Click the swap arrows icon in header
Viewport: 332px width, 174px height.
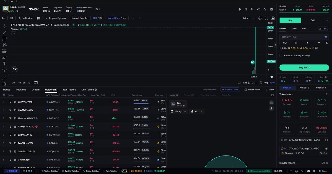click(x=252, y=9)
